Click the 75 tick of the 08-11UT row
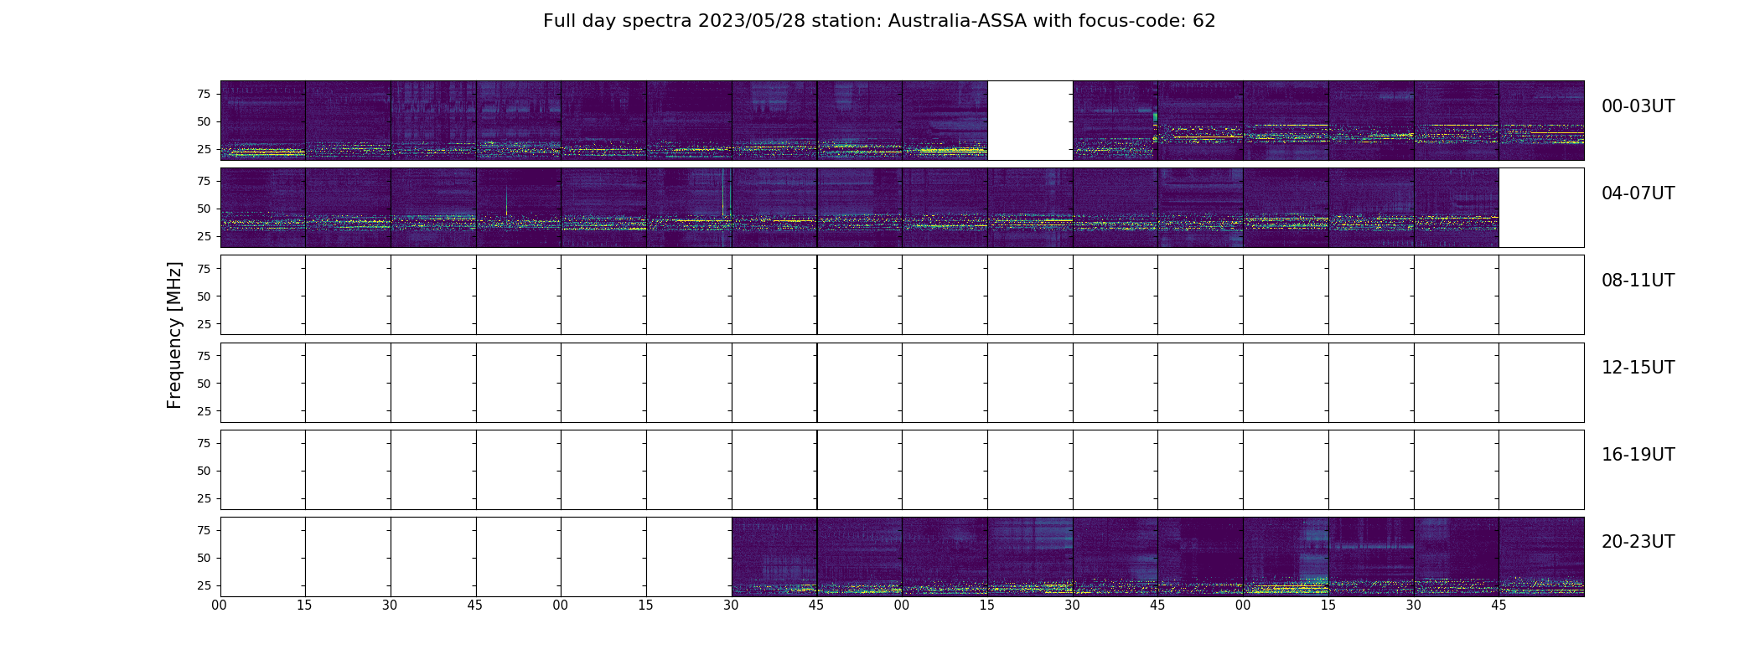Image resolution: width=1760 pixels, height=670 pixels. [204, 268]
